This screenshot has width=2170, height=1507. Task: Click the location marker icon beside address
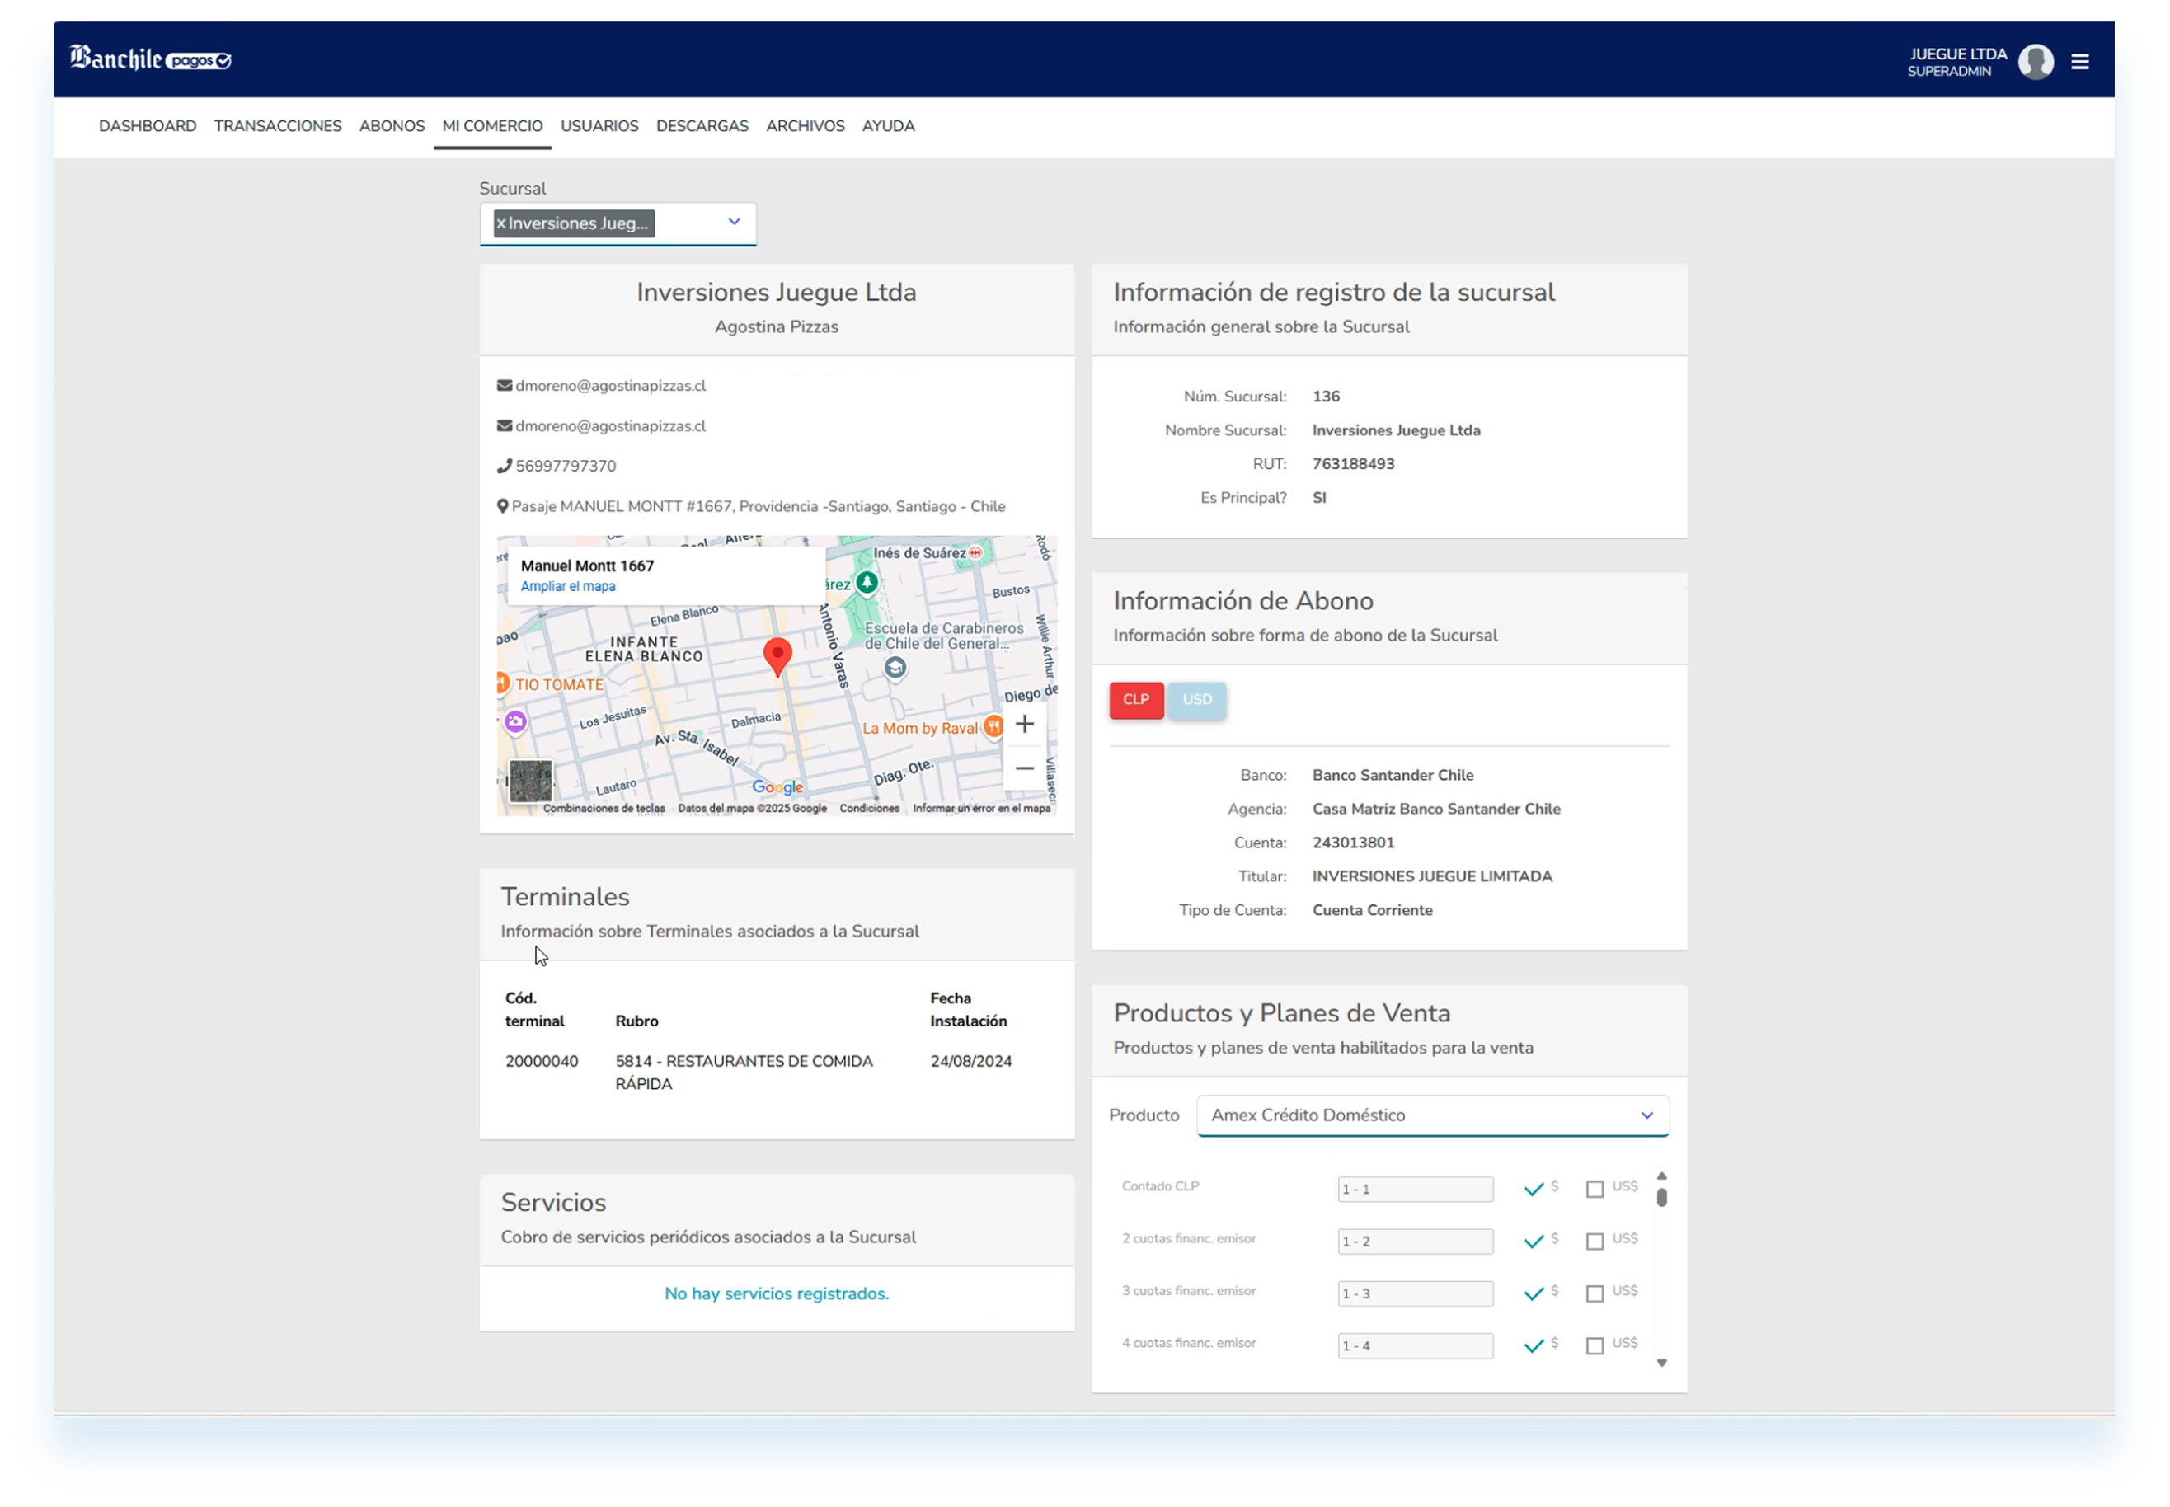click(502, 506)
